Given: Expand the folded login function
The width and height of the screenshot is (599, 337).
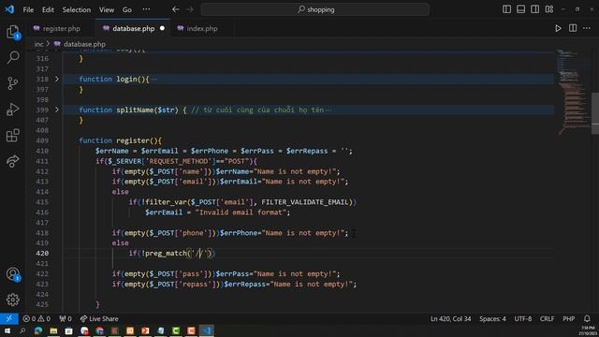Looking at the screenshot, I should (57, 79).
